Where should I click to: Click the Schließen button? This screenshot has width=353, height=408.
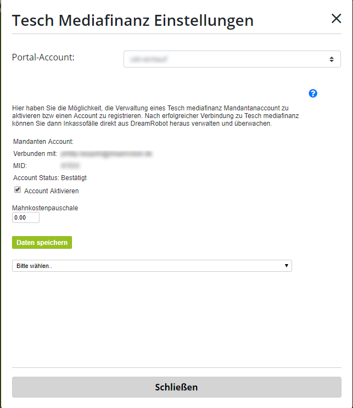click(x=177, y=387)
